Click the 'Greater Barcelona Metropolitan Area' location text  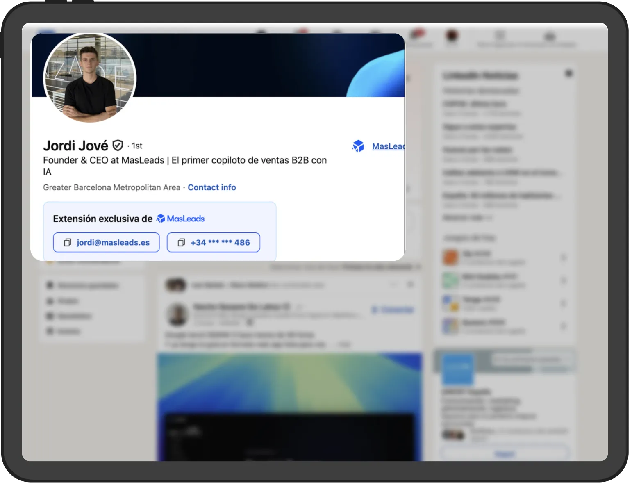111,187
